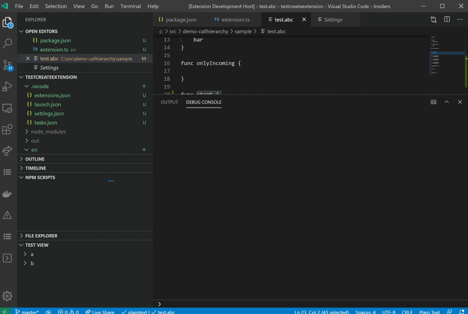
Task: Clear the Debug Console output
Action: coord(434,102)
